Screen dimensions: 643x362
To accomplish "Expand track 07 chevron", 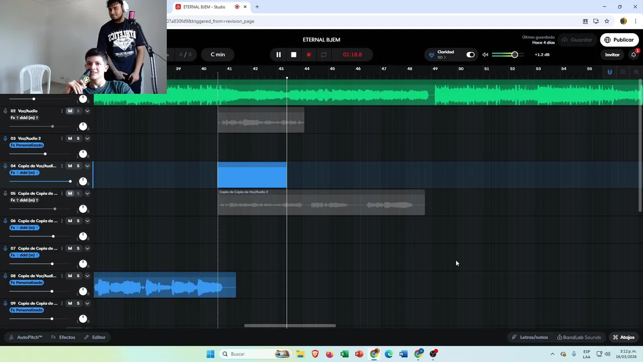I will [87, 248].
